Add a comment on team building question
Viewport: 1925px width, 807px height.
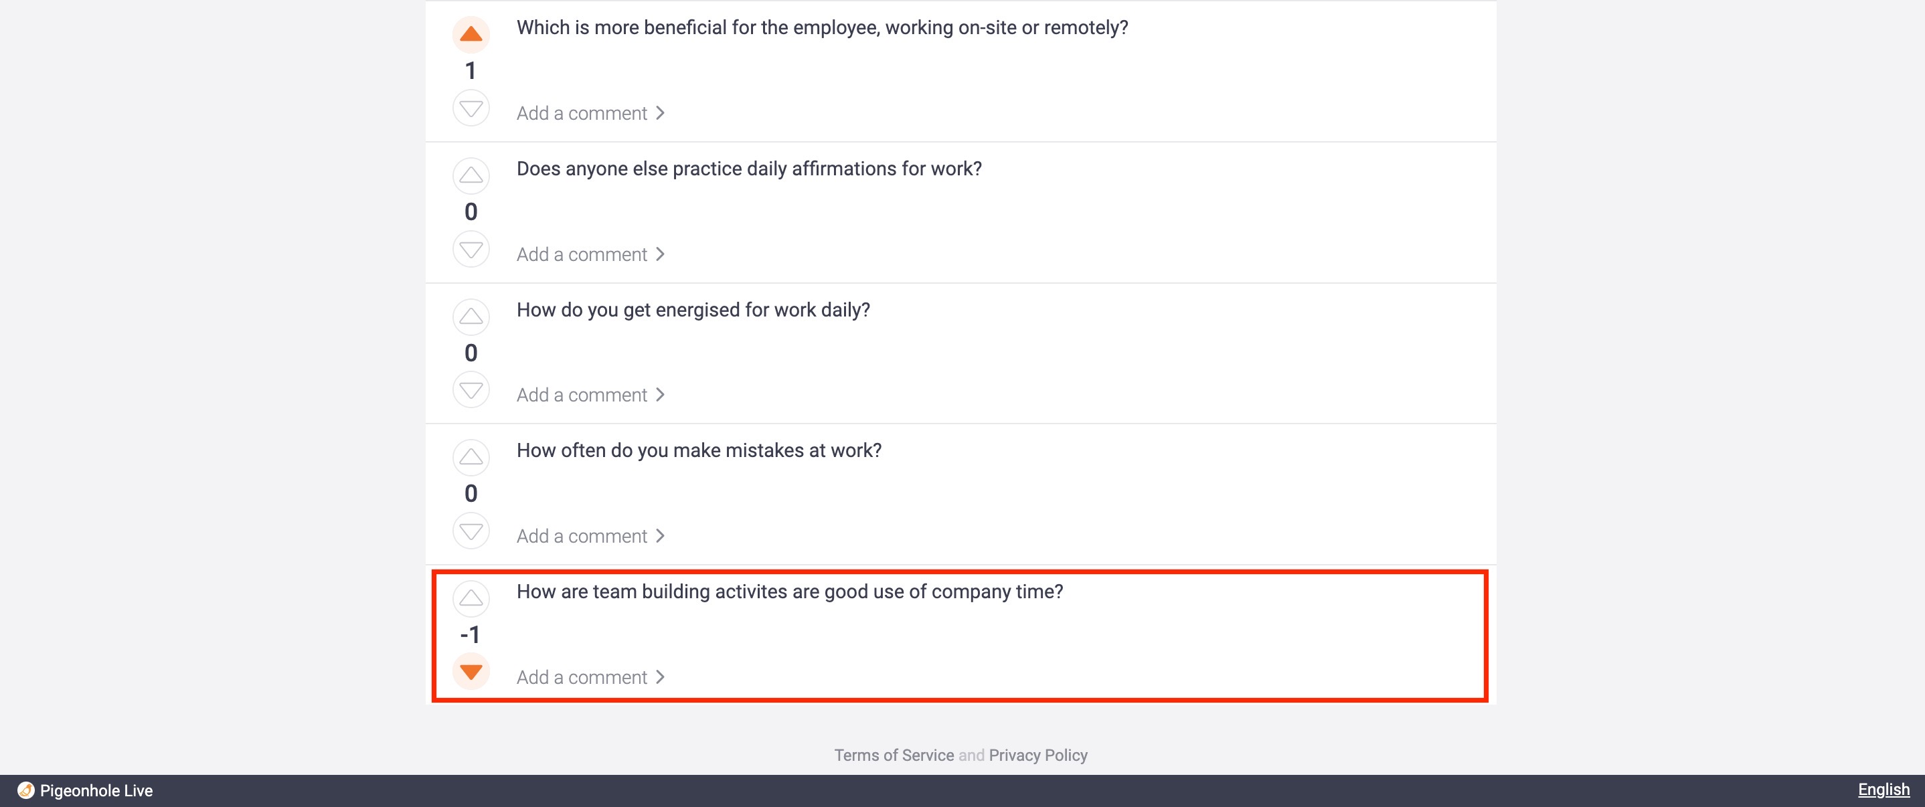pyautogui.click(x=590, y=677)
